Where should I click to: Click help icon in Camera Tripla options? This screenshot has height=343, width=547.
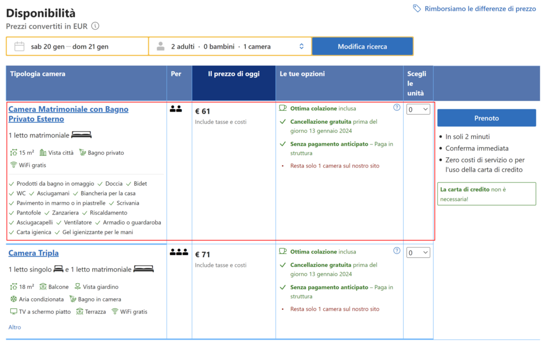(397, 251)
